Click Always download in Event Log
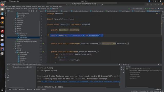The image size is (164, 92). click(135, 73)
